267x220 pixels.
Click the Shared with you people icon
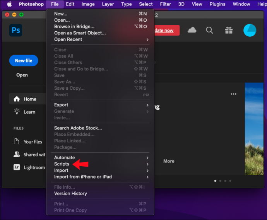click(17, 154)
